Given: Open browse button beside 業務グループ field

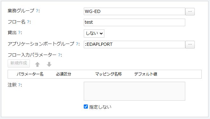Looking at the screenshot, I should [190, 12].
